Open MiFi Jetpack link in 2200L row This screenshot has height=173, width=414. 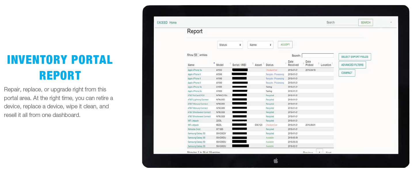click(x=193, y=121)
